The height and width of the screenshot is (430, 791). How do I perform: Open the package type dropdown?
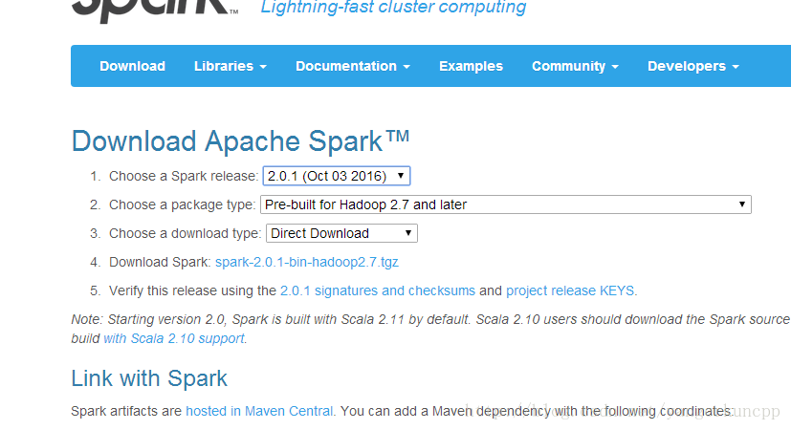(x=505, y=204)
